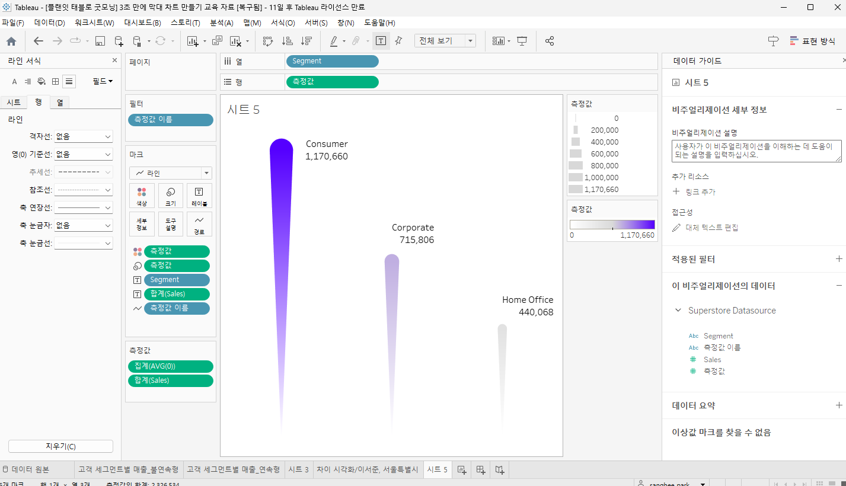Click the presentation mode icon
846x486 pixels.
(x=522, y=41)
